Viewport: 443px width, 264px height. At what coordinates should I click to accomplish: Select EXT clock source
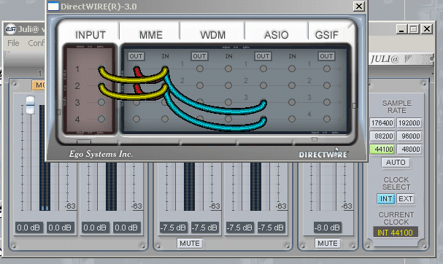pos(406,199)
